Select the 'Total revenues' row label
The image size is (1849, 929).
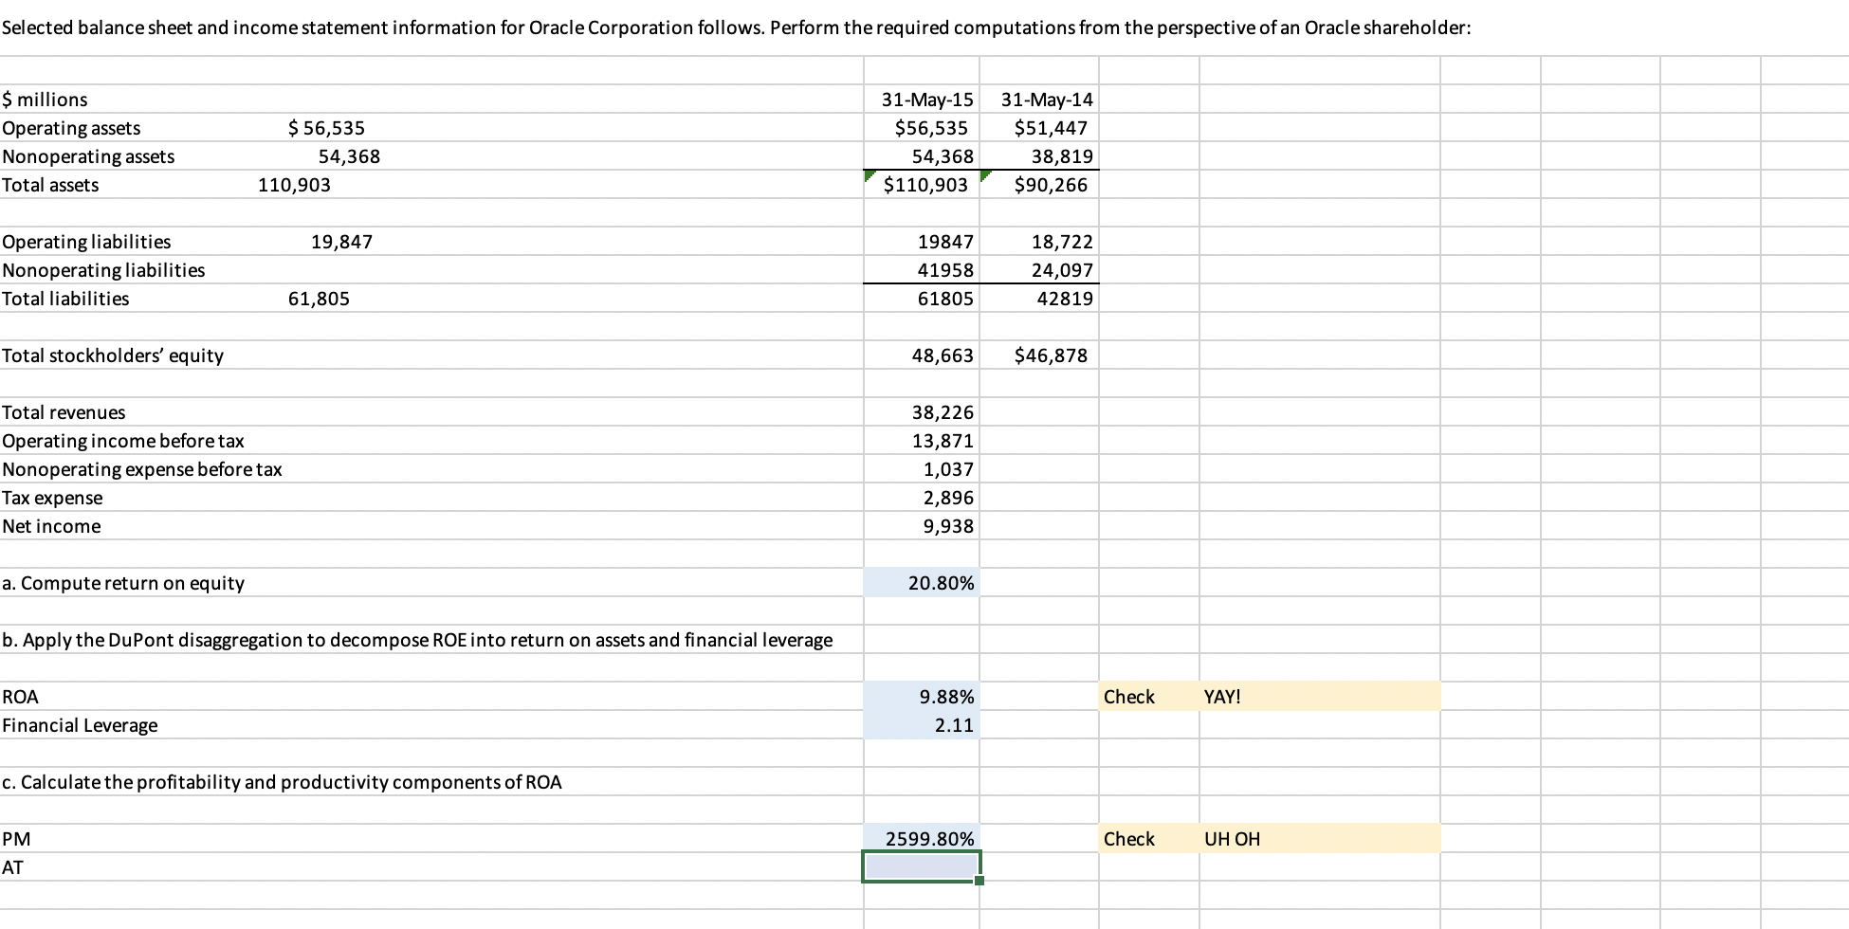click(64, 411)
